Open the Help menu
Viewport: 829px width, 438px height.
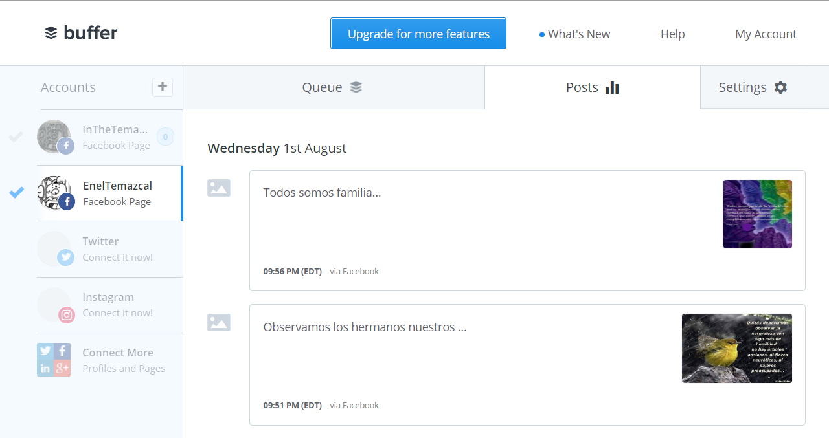pyautogui.click(x=672, y=34)
